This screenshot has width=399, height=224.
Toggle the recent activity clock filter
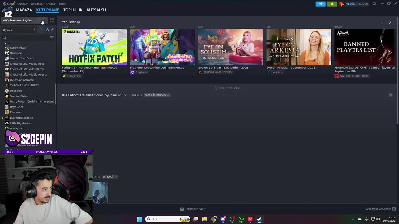coord(47,30)
